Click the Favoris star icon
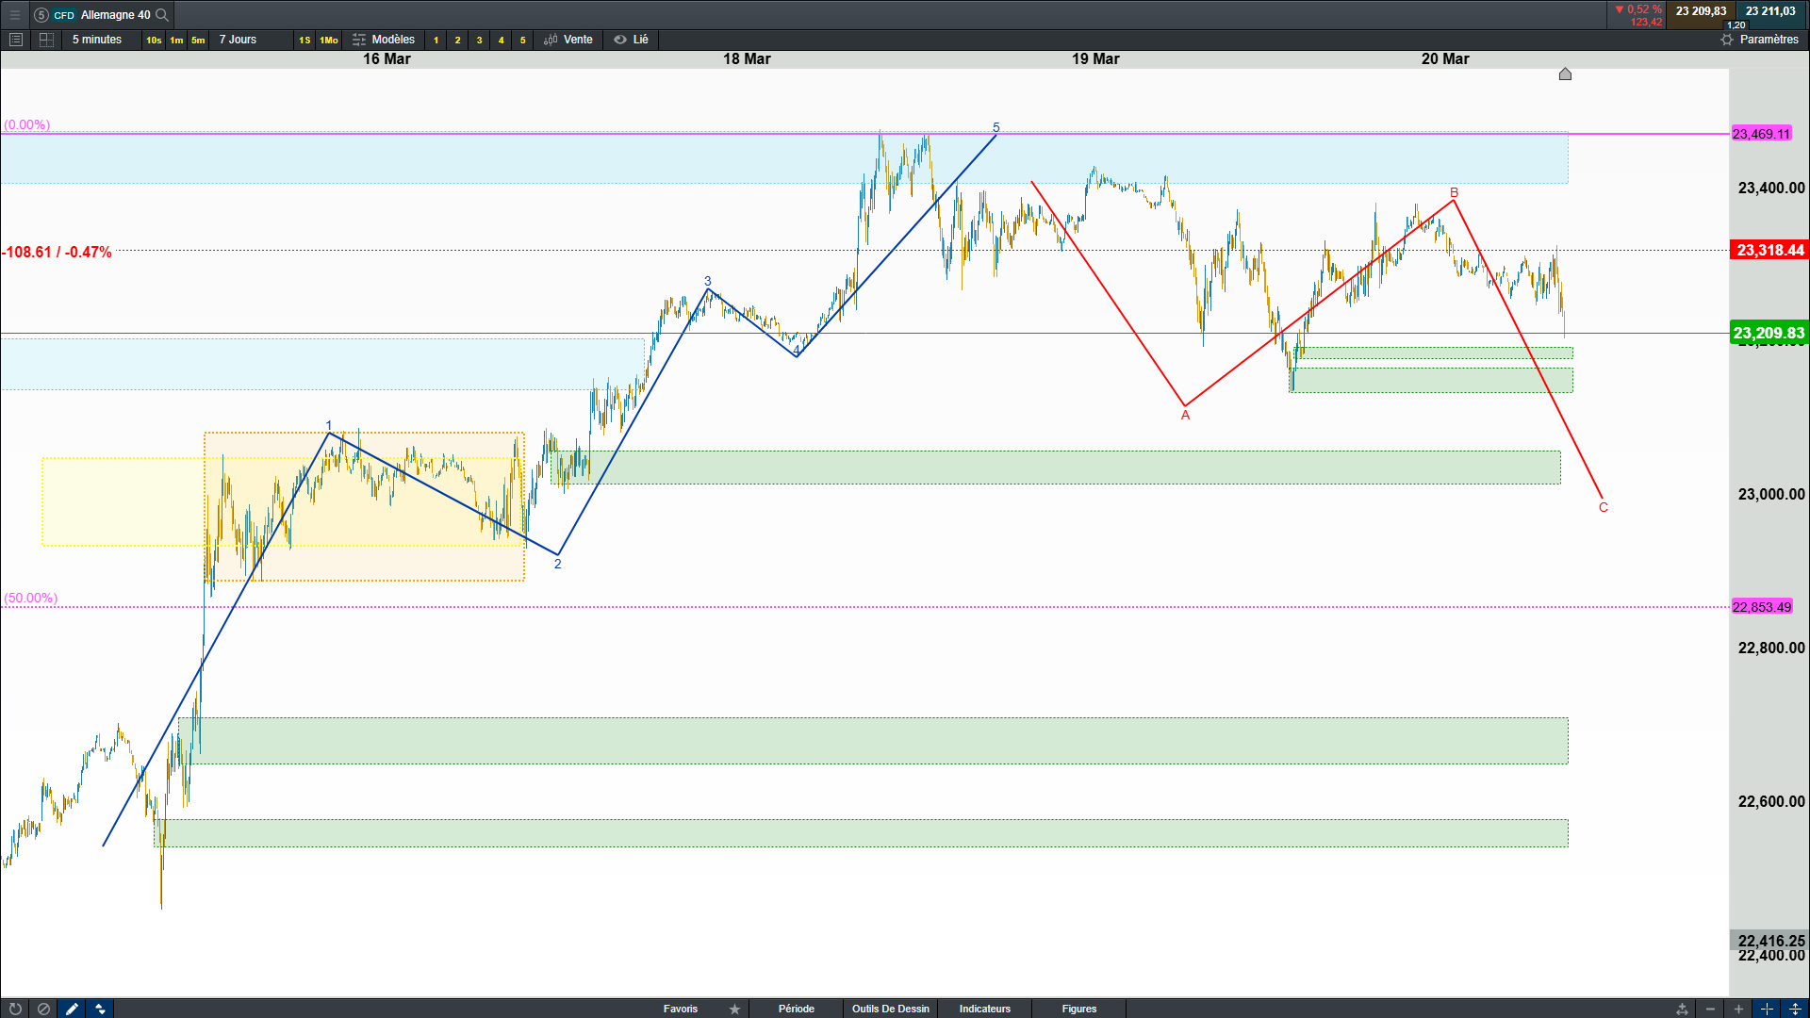Screen dimensions: 1810x1018 [x=734, y=1009]
